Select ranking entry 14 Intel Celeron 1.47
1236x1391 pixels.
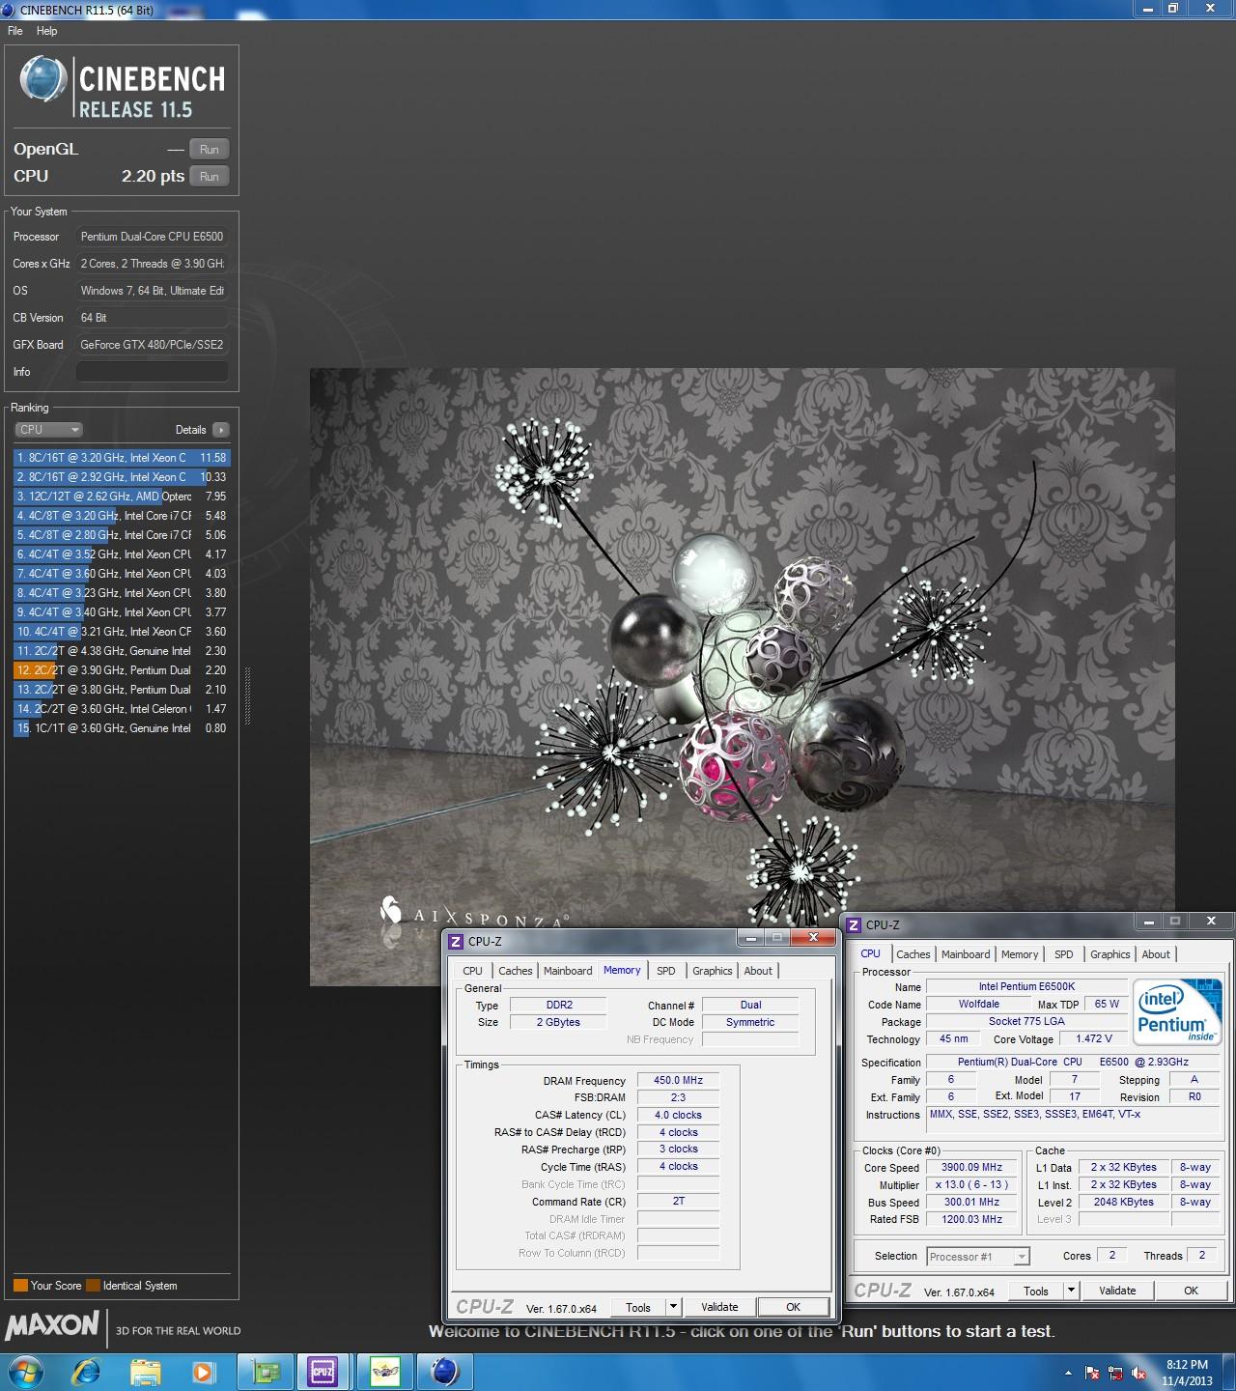click(x=122, y=709)
